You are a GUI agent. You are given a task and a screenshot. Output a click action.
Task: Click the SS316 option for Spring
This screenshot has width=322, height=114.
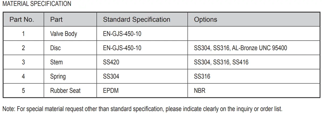coord(202,76)
